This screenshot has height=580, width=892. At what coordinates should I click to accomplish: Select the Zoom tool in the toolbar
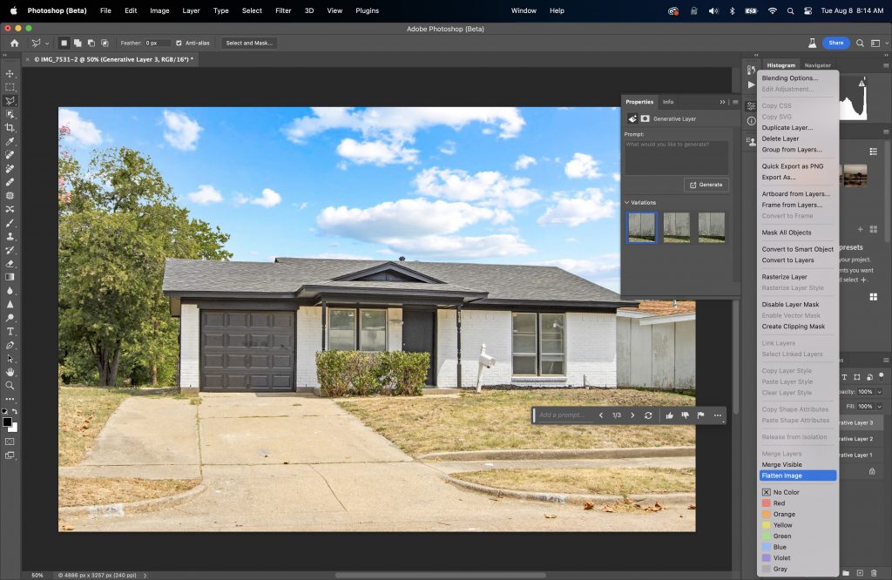(10, 385)
